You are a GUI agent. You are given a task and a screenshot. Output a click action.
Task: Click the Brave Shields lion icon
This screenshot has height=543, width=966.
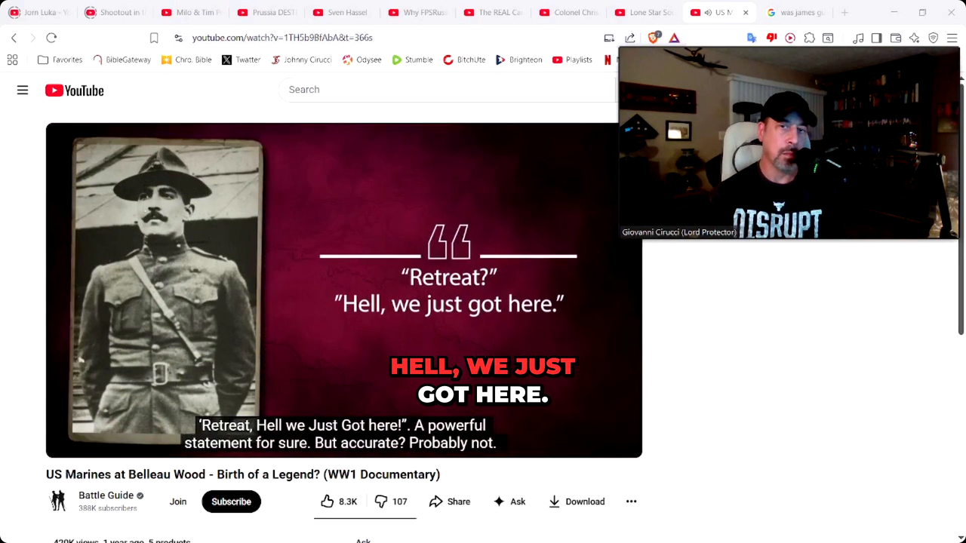654,38
